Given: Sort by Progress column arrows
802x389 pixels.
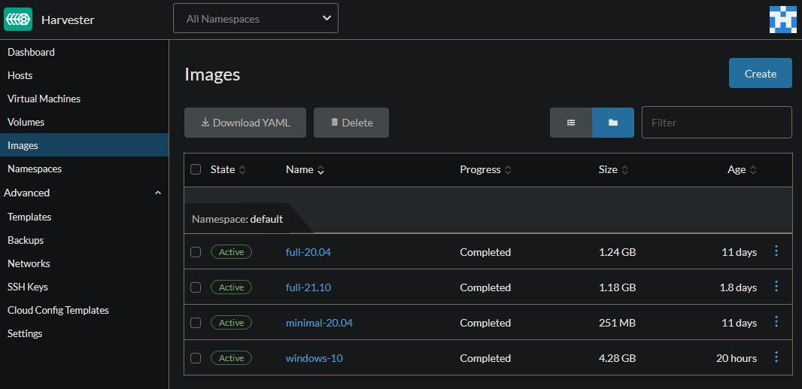Looking at the screenshot, I should [x=508, y=170].
